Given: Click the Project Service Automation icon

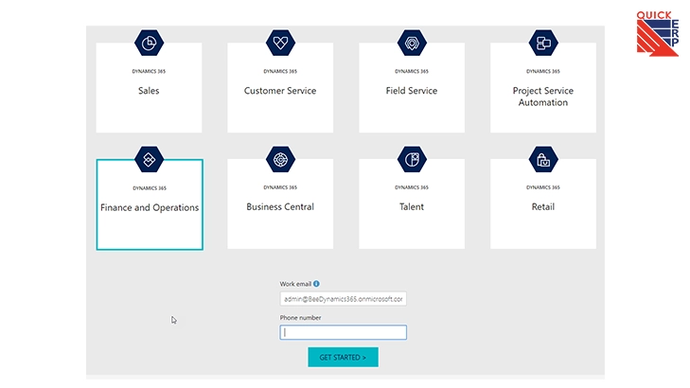Looking at the screenshot, I should pyautogui.click(x=543, y=43).
